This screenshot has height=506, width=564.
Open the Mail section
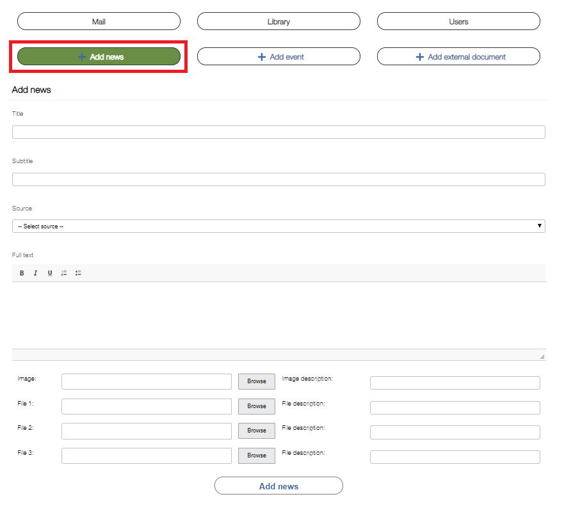point(99,21)
